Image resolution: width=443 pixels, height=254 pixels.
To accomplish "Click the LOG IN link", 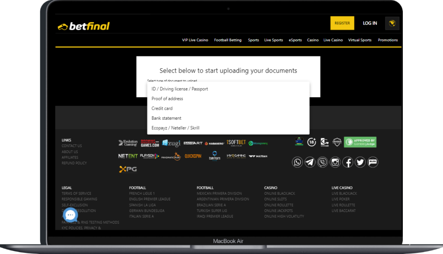I will pyautogui.click(x=370, y=23).
